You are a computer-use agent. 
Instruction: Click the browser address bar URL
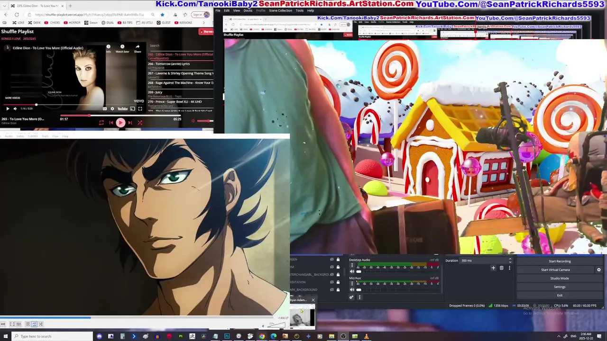click(x=89, y=15)
